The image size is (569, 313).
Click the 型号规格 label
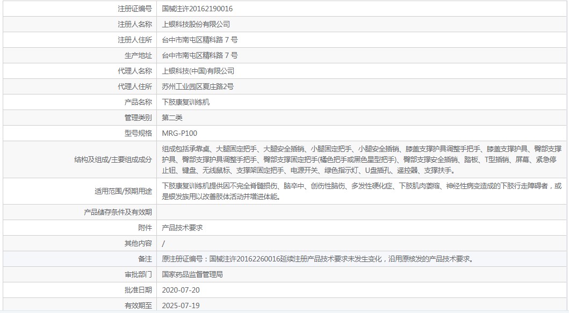pyautogui.click(x=138, y=134)
